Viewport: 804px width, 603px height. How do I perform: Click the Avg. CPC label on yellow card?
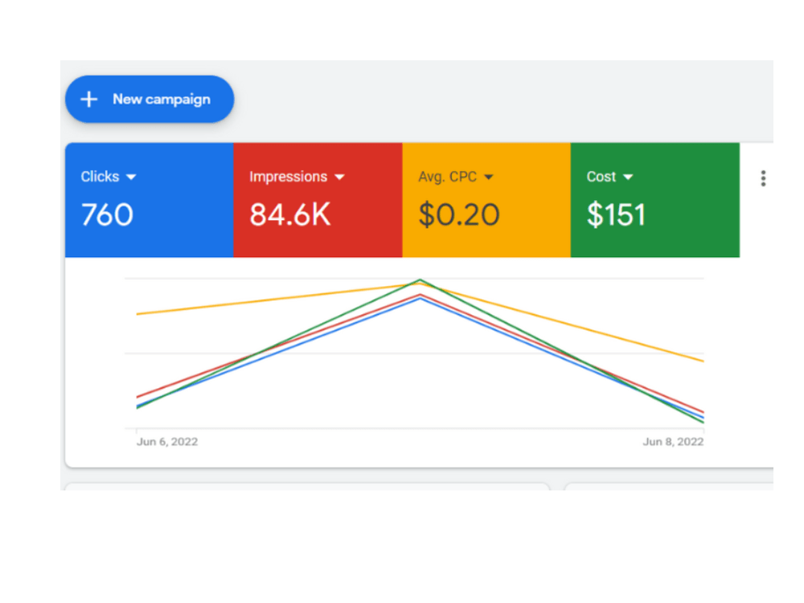447,177
